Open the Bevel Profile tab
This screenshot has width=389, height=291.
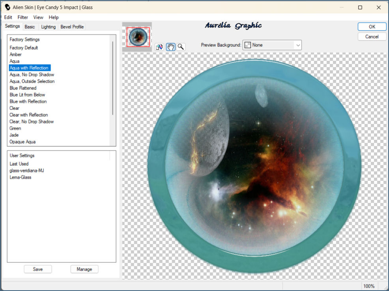tap(72, 27)
